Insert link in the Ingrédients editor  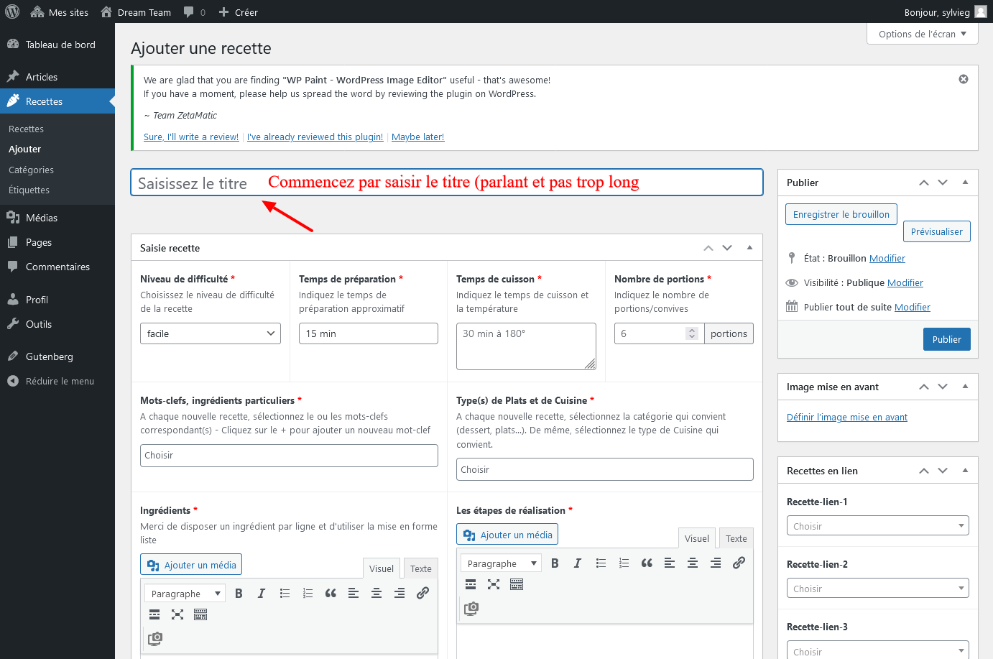click(x=422, y=593)
